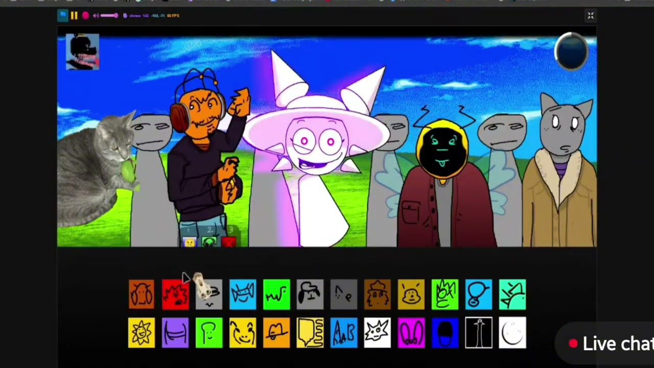The image size is (654, 368).
Task: Choose the dark gray dotted-ears icon
Action: coord(344,294)
